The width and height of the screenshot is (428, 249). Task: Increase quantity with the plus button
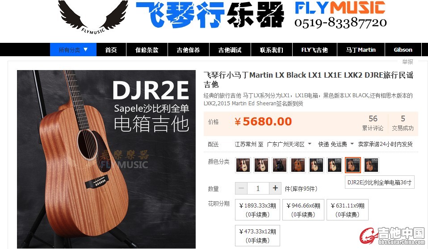point(275,188)
